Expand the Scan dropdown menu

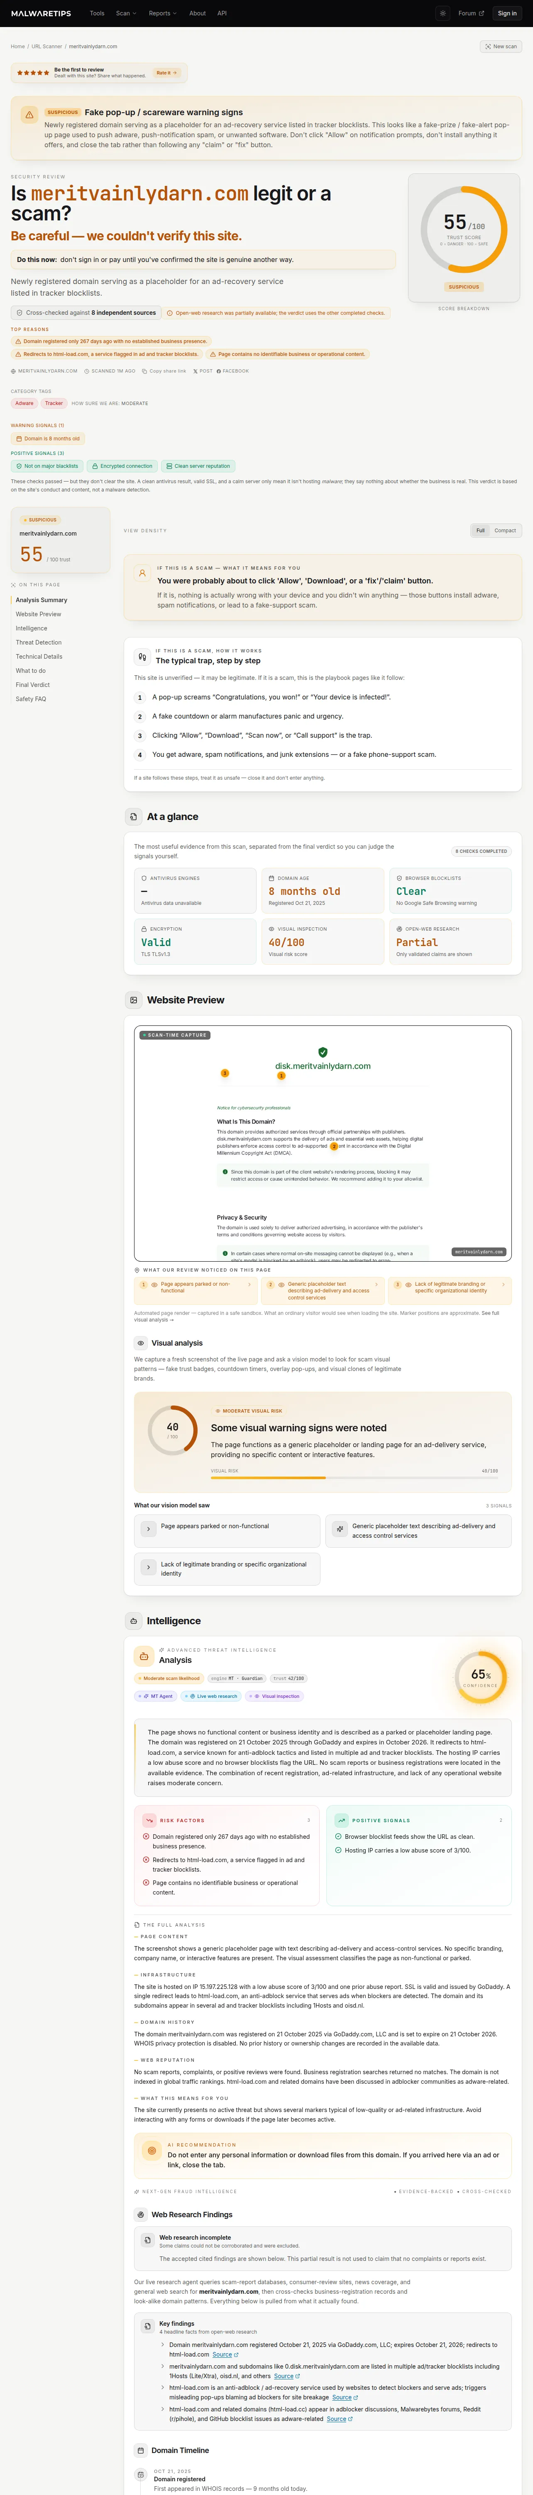coord(126,14)
